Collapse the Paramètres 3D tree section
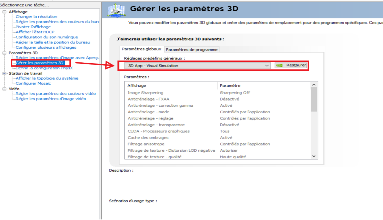Screen dimensions: 383x220 click(4, 53)
